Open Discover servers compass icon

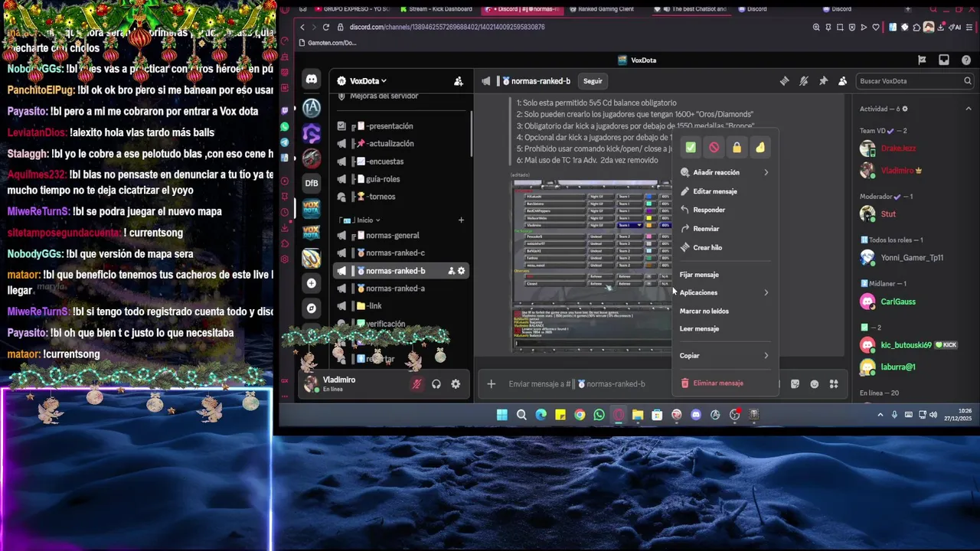click(x=312, y=308)
